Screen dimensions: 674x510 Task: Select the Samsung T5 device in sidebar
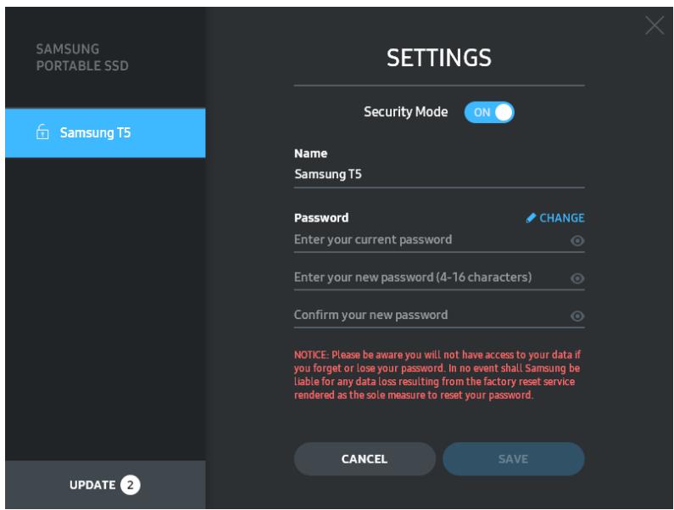tap(103, 133)
